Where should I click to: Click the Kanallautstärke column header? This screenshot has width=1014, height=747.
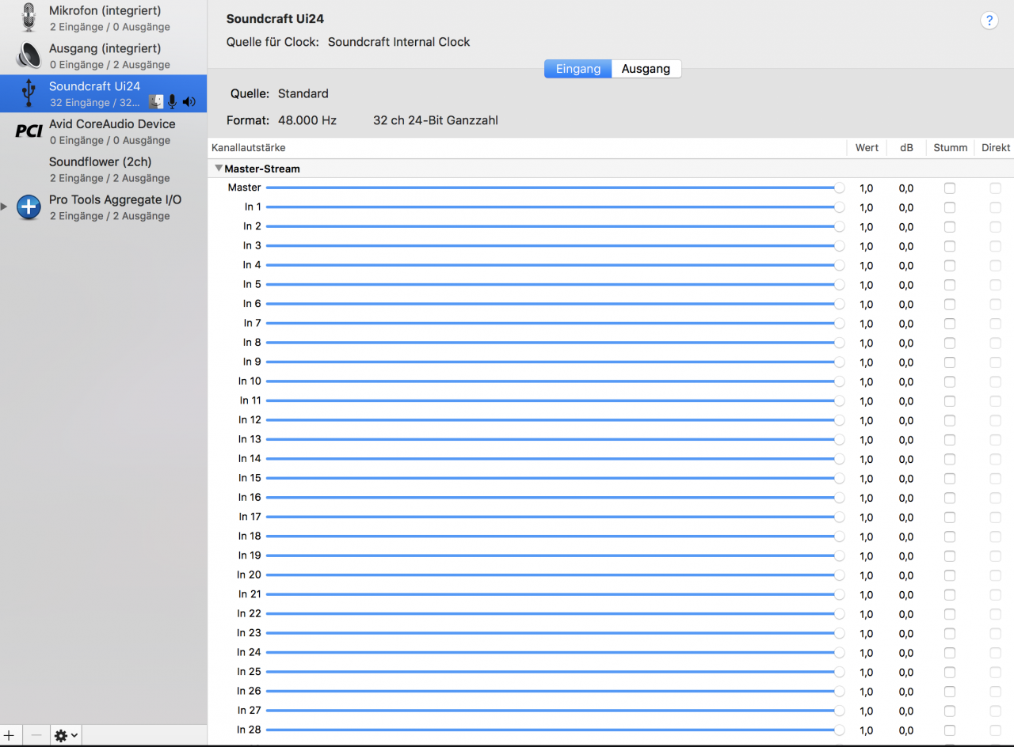(x=249, y=148)
